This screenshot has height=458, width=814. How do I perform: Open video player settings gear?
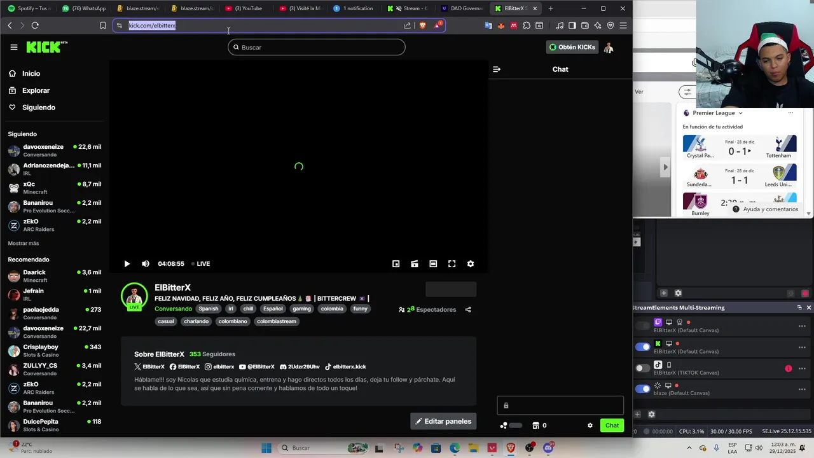coord(471,264)
